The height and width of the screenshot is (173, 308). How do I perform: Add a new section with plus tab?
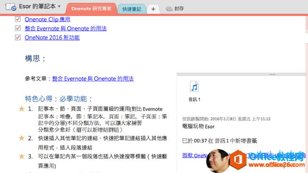click(153, 9)
